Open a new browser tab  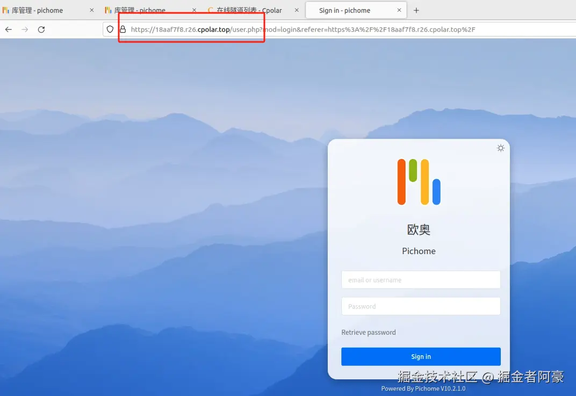pyautogui.click(x=416, y=10)
